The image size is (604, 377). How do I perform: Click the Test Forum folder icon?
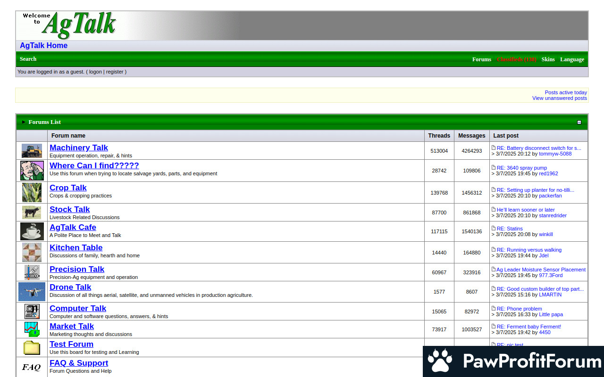(32, 348)
